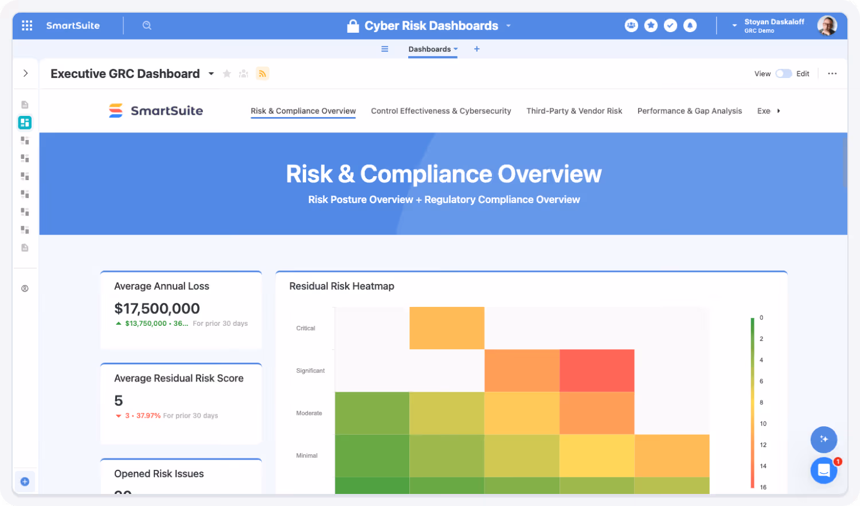Open the hamburger menu beside Dashboards
This screenshot has width=860, height=506.
click(385, 49)
